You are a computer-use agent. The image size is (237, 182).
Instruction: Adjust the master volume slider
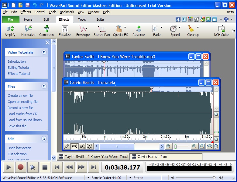(214, 178)
